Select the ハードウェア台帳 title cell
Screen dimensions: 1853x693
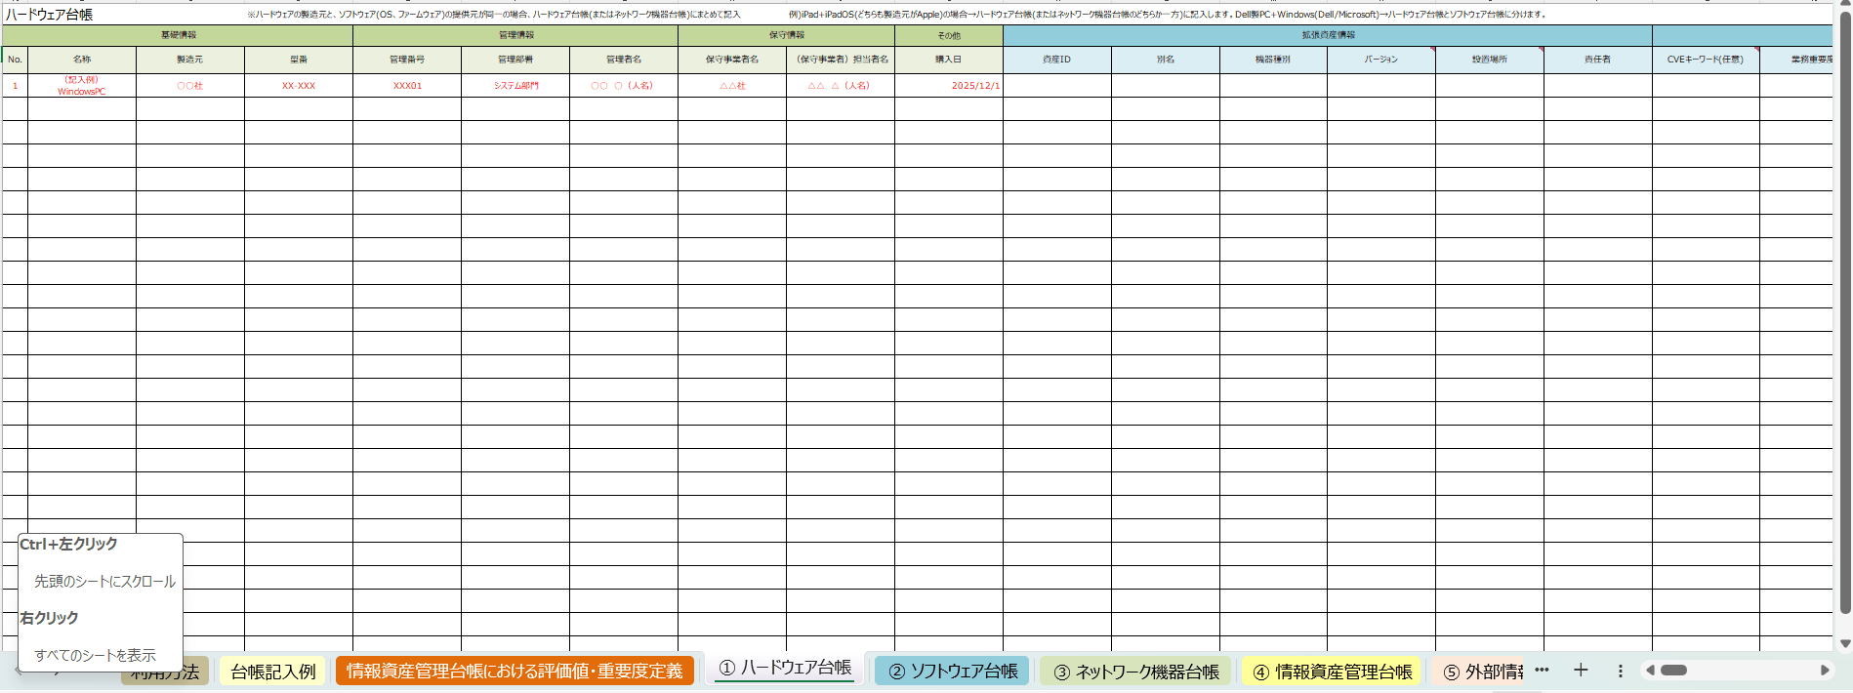click(49, 15)
